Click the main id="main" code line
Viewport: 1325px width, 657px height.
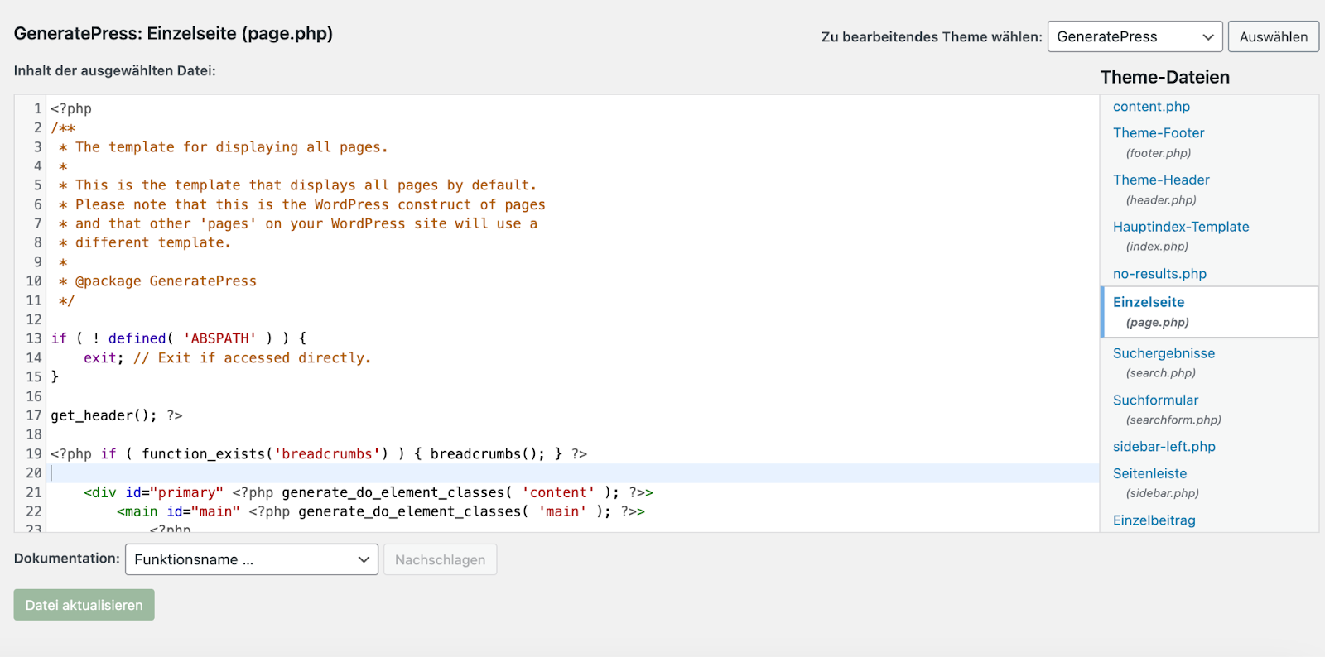[x=381, y=511]
